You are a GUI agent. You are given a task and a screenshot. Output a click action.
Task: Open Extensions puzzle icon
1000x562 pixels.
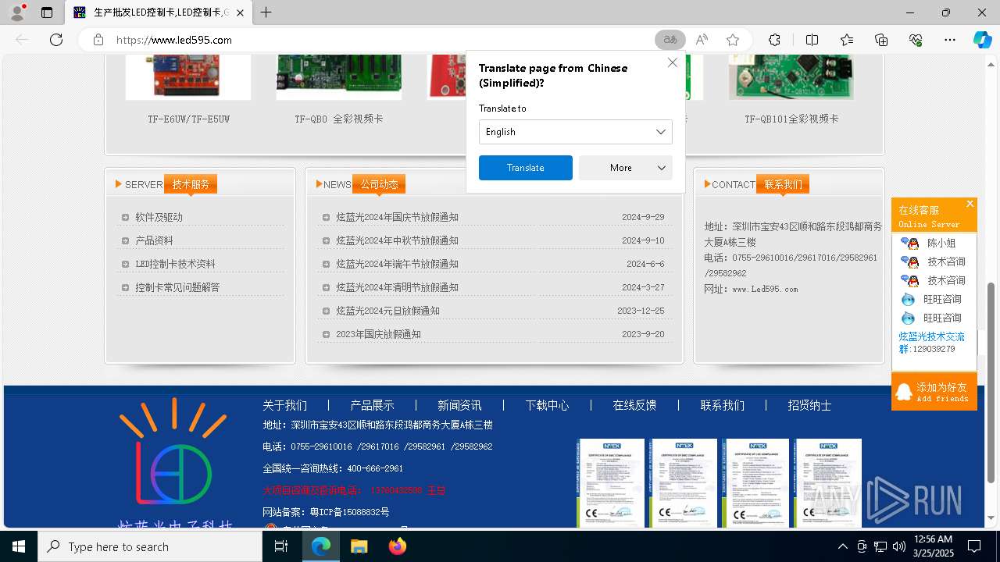(774, 40)
